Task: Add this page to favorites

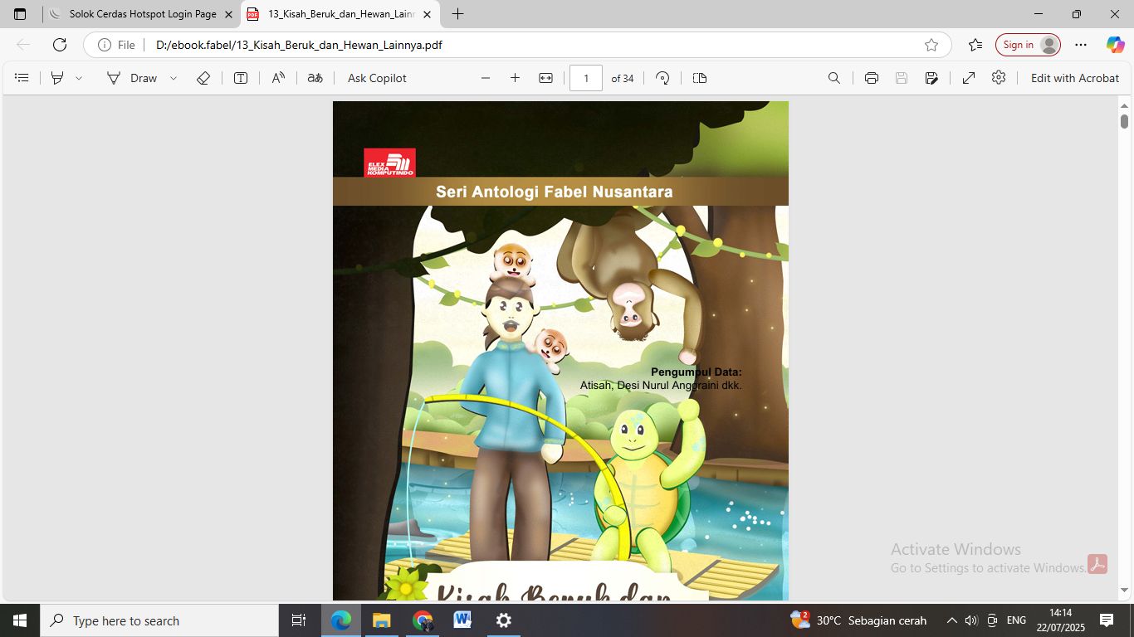Action: coord(931,45)
